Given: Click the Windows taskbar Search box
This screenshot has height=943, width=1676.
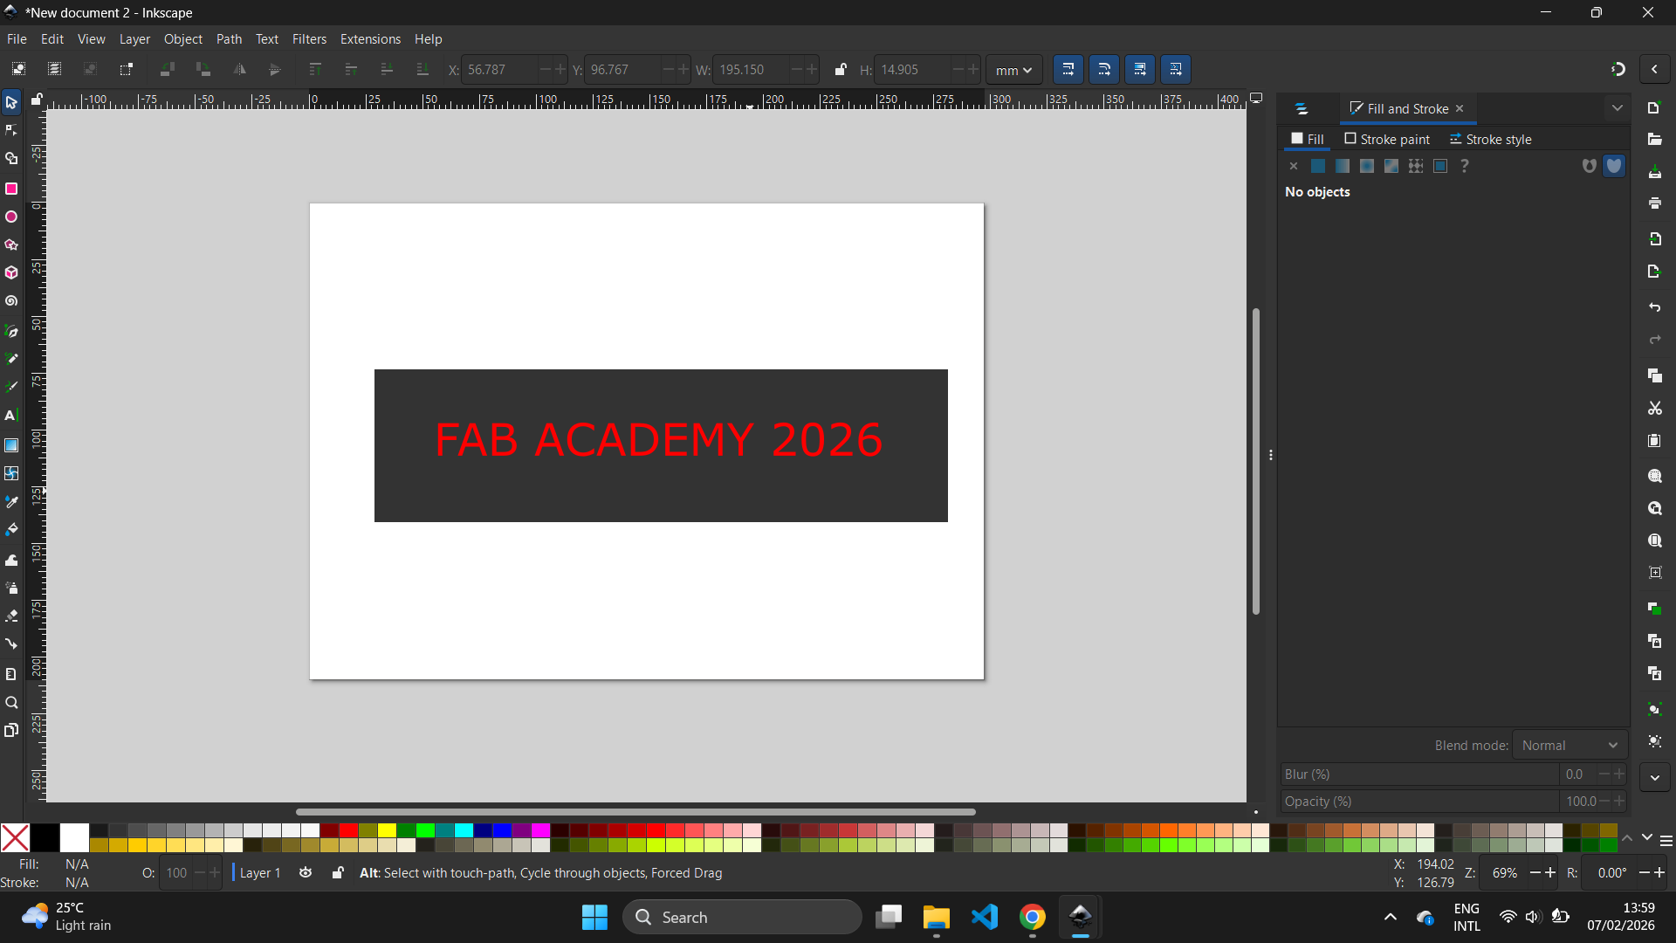Looking at the screenshot, I should click(742, 917).
